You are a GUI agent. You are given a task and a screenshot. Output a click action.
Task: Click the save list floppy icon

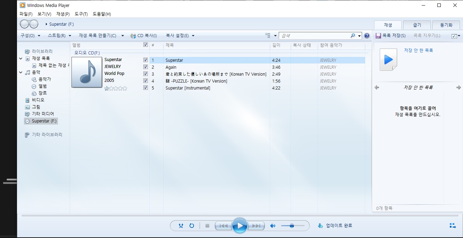[378, 36]
